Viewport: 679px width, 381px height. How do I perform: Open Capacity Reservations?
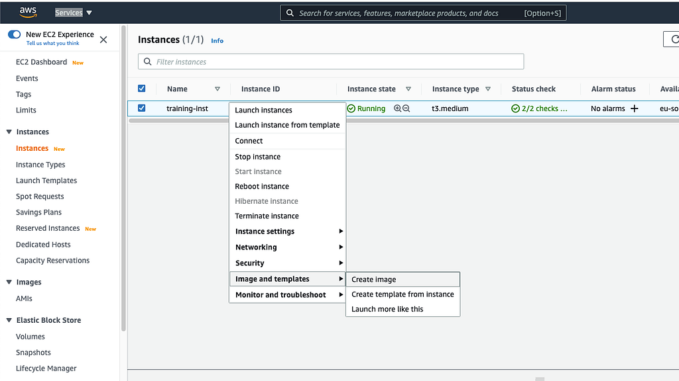click(53, 261)
